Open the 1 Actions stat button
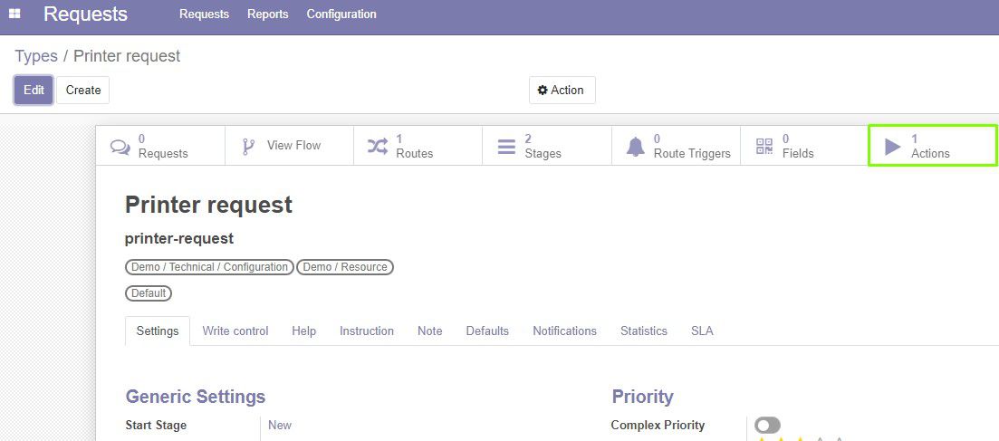Viewport: 999px width, 441px height. pyautogui.click(x=934, y=146)
